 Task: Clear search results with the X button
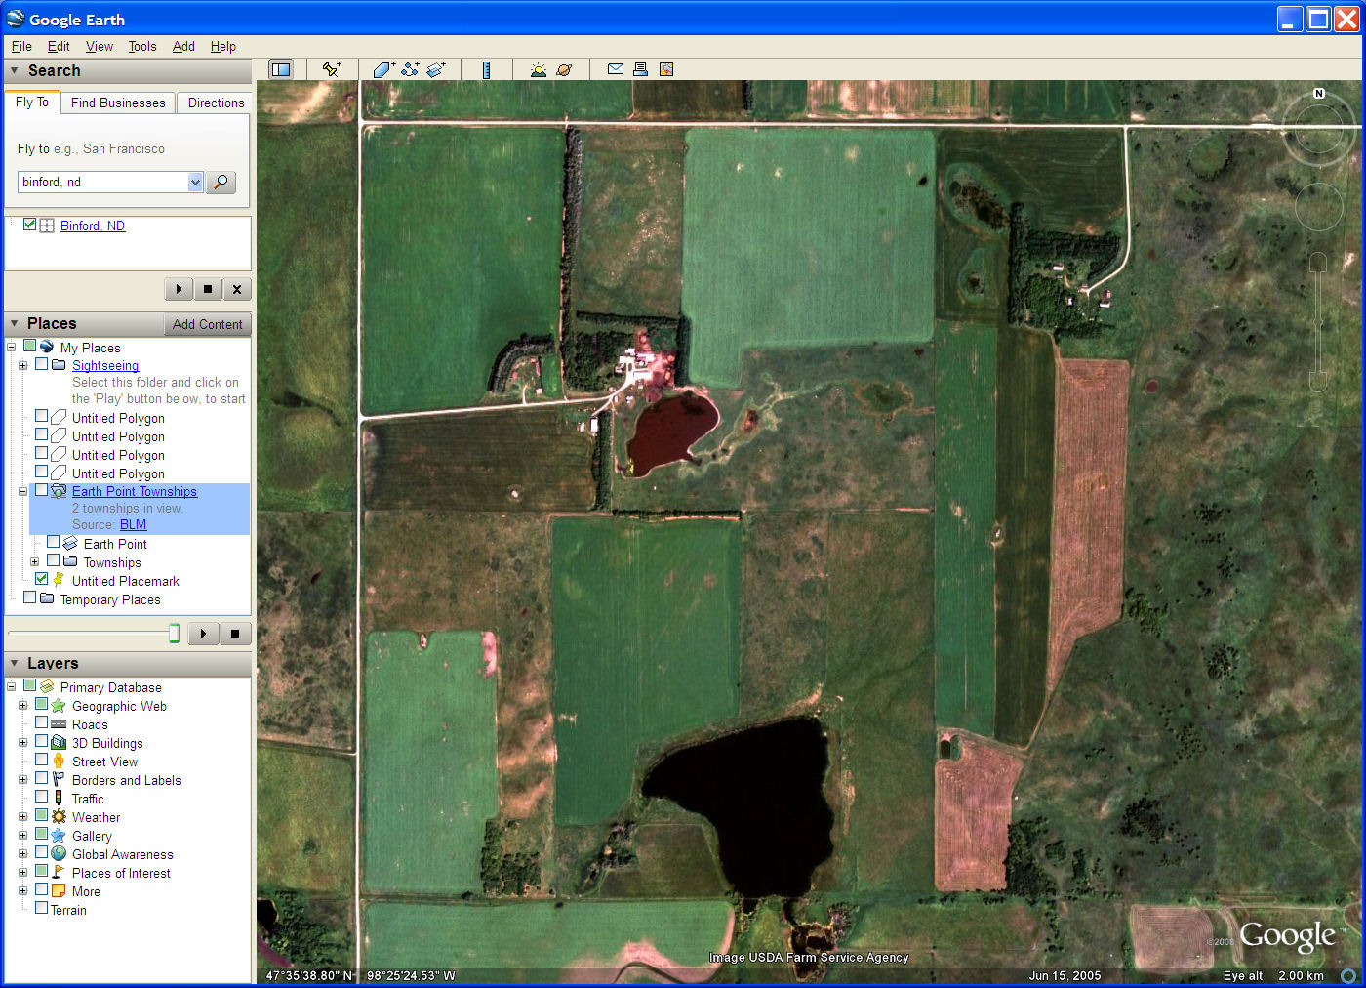[237, 289]
